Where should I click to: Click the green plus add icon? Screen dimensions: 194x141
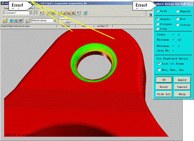tap(37, 13)
